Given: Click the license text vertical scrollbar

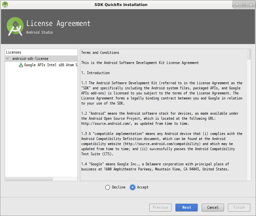Looking at the screenshot, I should (x=249, y=54).
